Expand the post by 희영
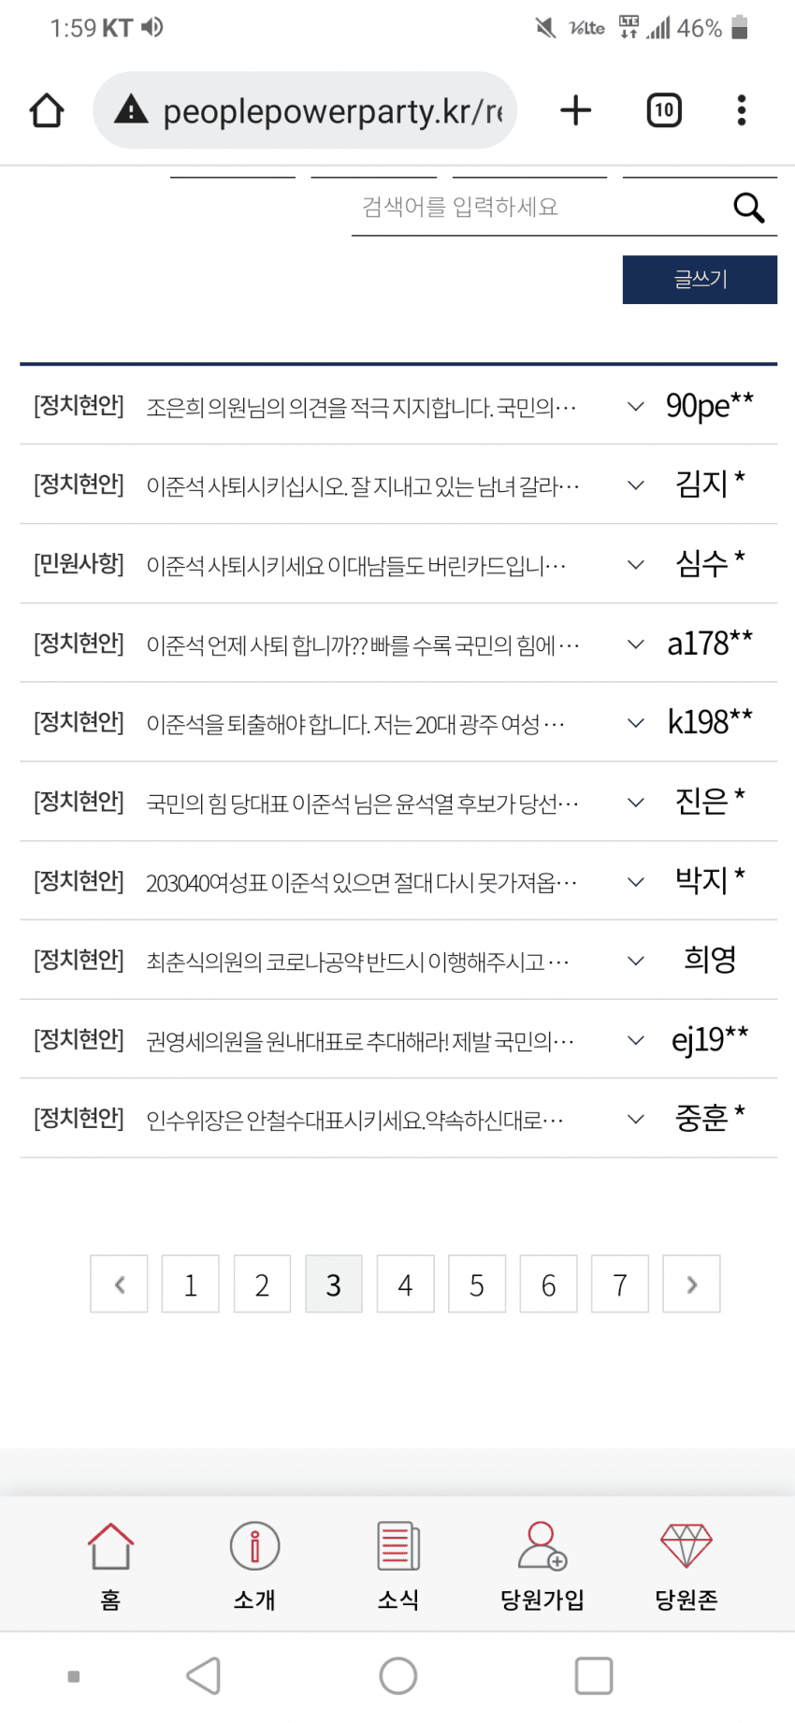The height and width of the screenshot is (1723, 795). point(636,961)
